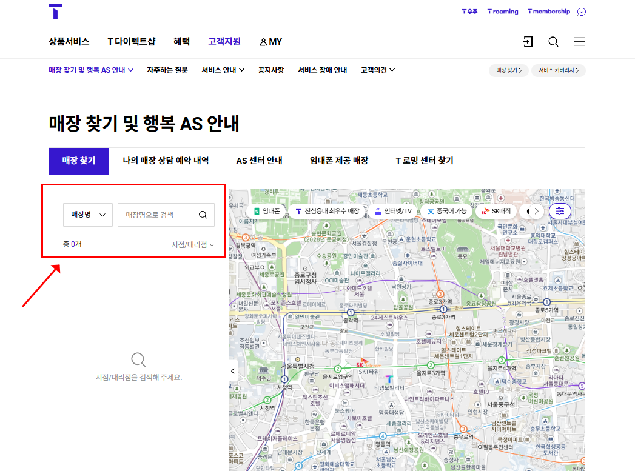Switch to the AS 센터 안내 tab
The width and height of the screenshot is (635, 471).
(x=260, y=161)
